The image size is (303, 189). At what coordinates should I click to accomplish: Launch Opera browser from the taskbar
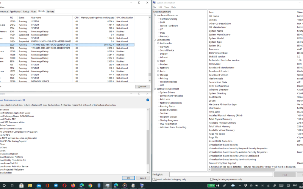pyautogui.click(x=64, y=186)
